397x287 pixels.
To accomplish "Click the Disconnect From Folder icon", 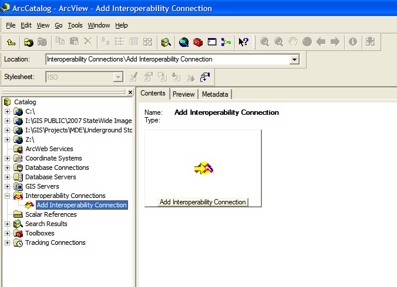I will (x=42, y=42).
